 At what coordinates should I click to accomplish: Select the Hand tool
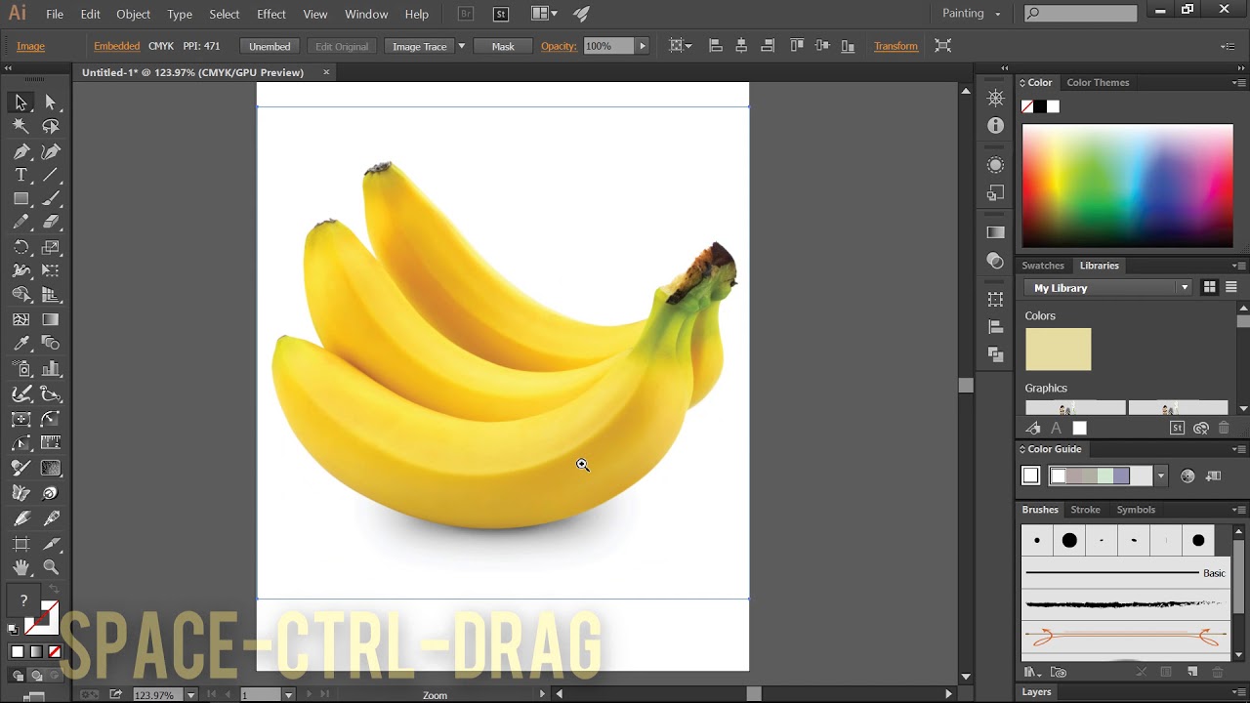point(21,567)
